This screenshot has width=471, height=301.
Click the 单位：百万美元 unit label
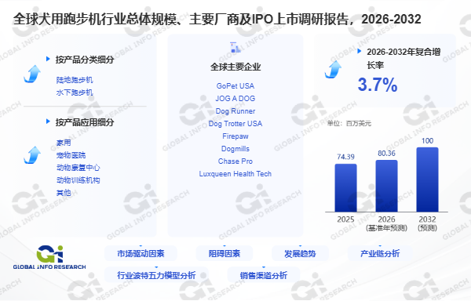pyautogui.click(x=349, y=124)
